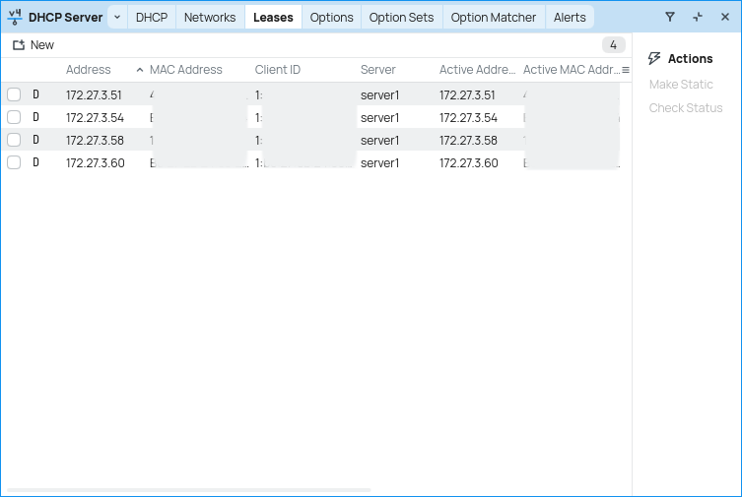The height and width of the screenshot is (497, 742).
Task: Select address cell 172.27.3.58
Action: 95,141
